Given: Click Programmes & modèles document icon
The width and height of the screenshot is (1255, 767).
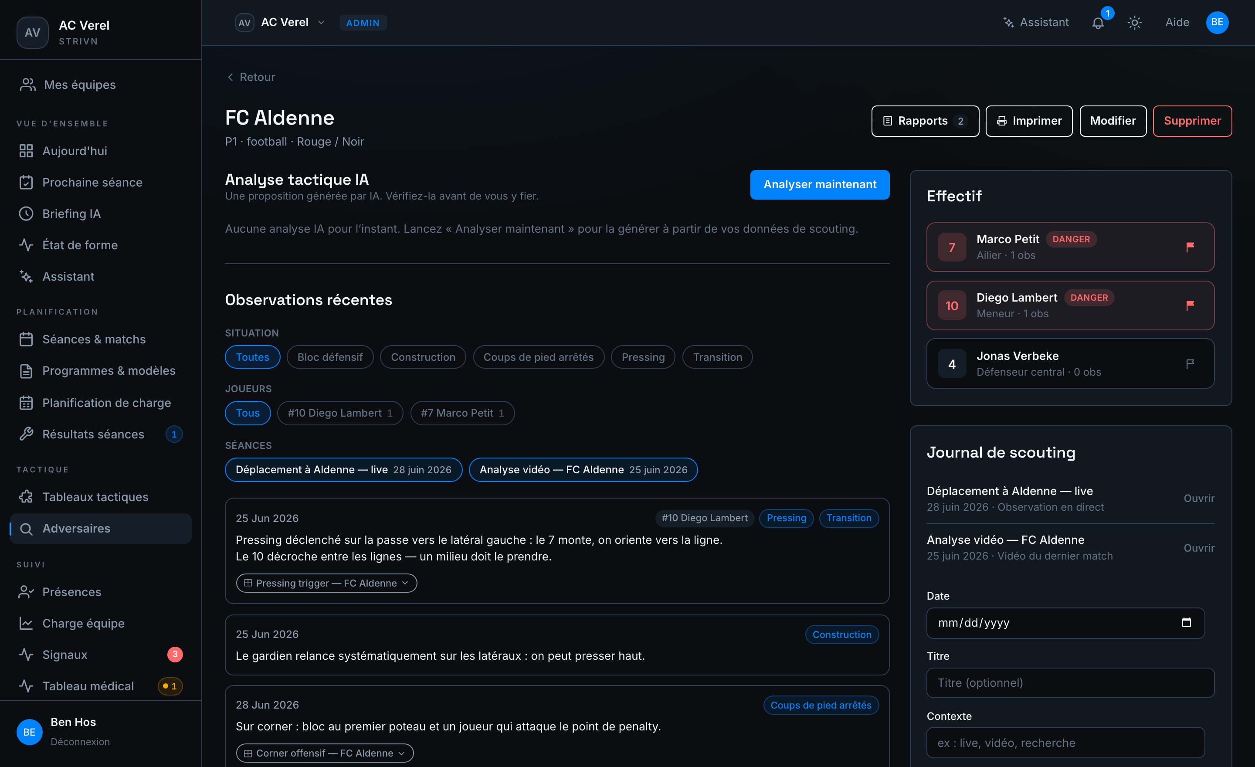Looking at the screenshot, I should (x=26, y=371).
